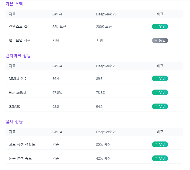190x170 pixels.
Task: Select the 코드 생성 정확도 row label
Action: (22, 144)
